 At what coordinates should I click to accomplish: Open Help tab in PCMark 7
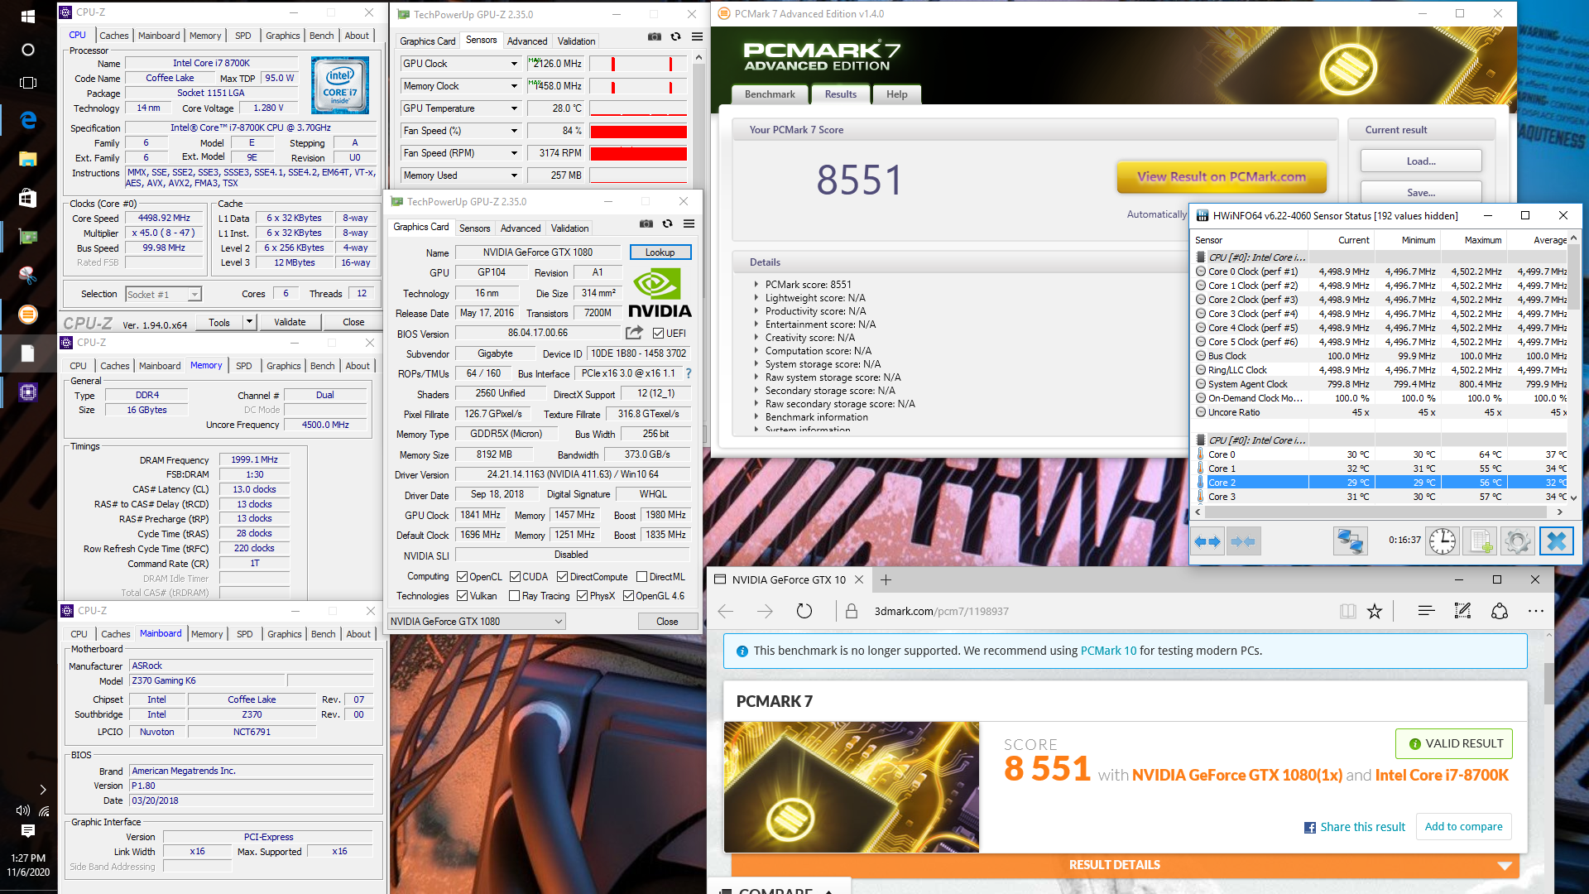(x=897, y=94)
